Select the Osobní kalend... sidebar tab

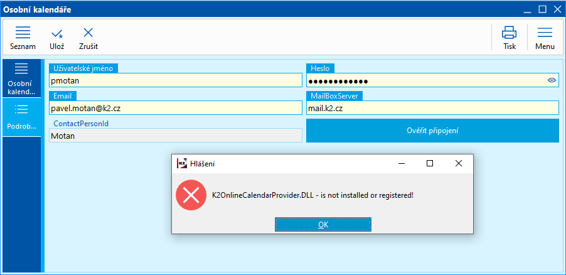point(22,78)
